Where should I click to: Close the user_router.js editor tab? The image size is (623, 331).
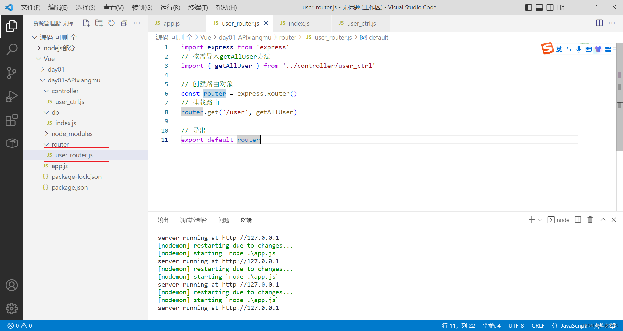tap(266, 23)
